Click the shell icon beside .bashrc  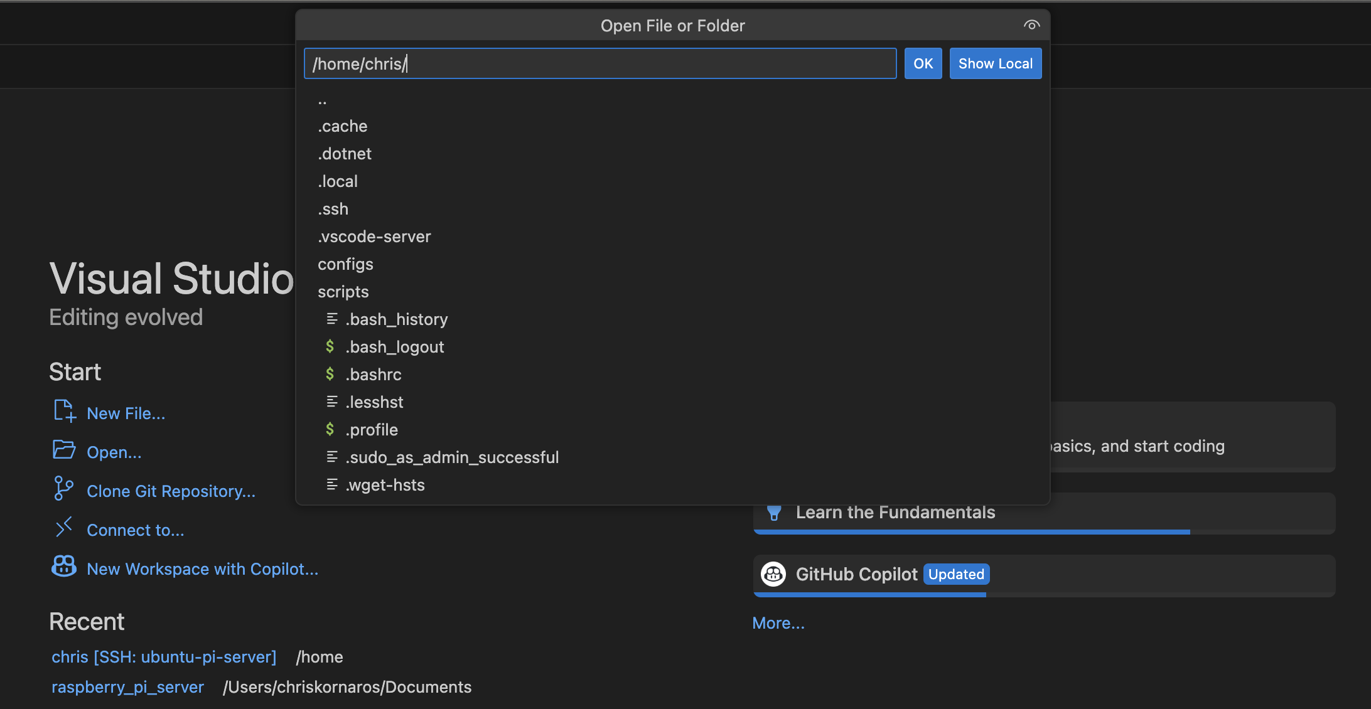click(x=330, y=375)
